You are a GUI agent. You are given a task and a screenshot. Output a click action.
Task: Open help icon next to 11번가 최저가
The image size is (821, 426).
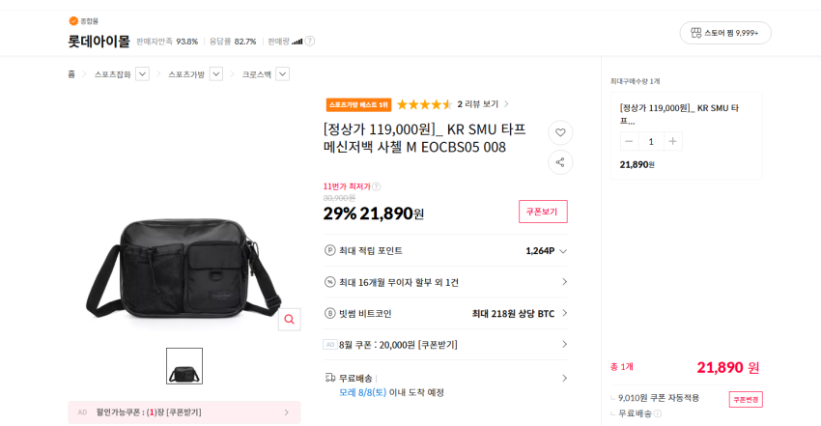377,186
